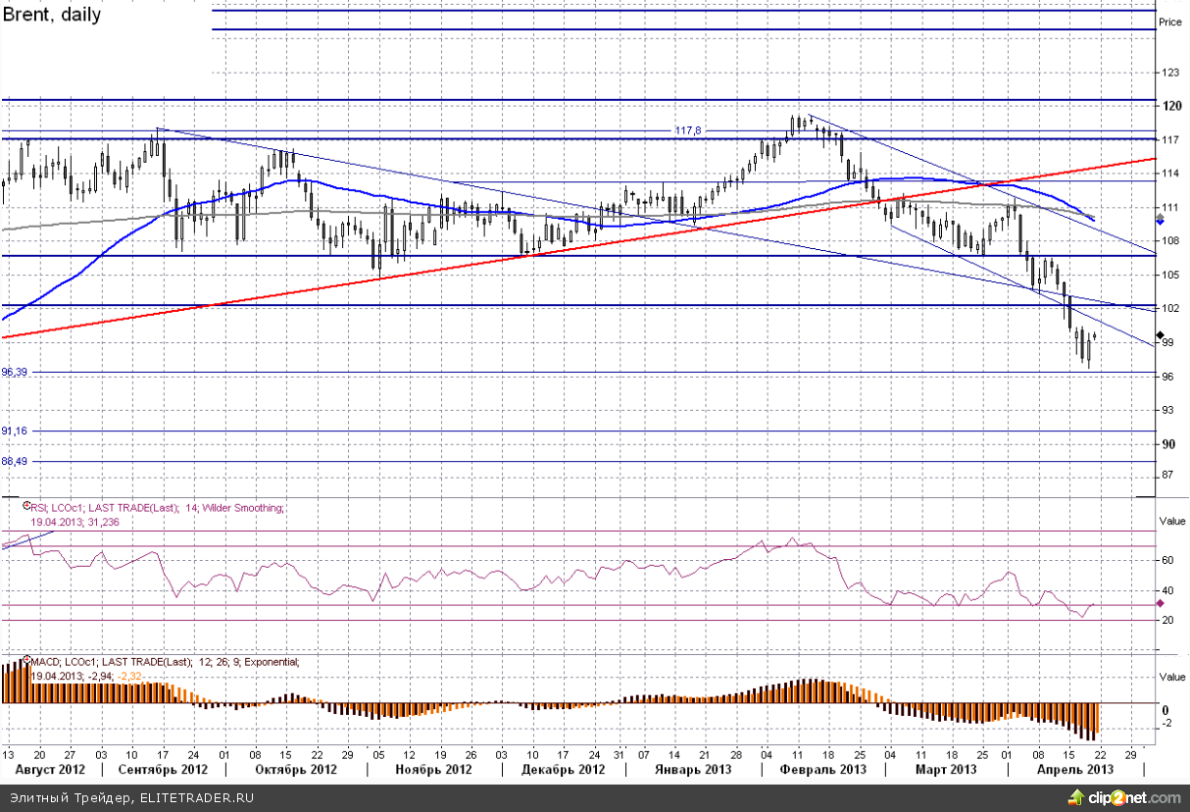The image size is (1190, 812).
Task: Click the Price axis header label
Action: (1169, 21)
